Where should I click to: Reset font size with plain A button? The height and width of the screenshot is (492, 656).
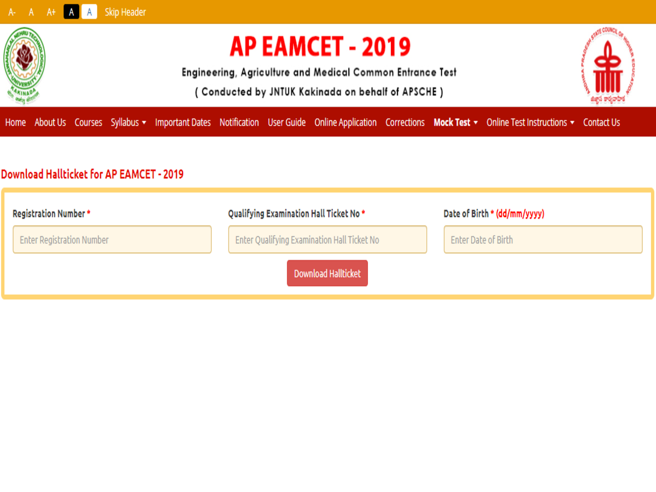[31, 12]
